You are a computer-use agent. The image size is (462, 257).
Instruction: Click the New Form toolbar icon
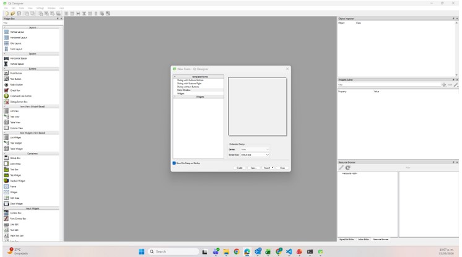[7, 13]
